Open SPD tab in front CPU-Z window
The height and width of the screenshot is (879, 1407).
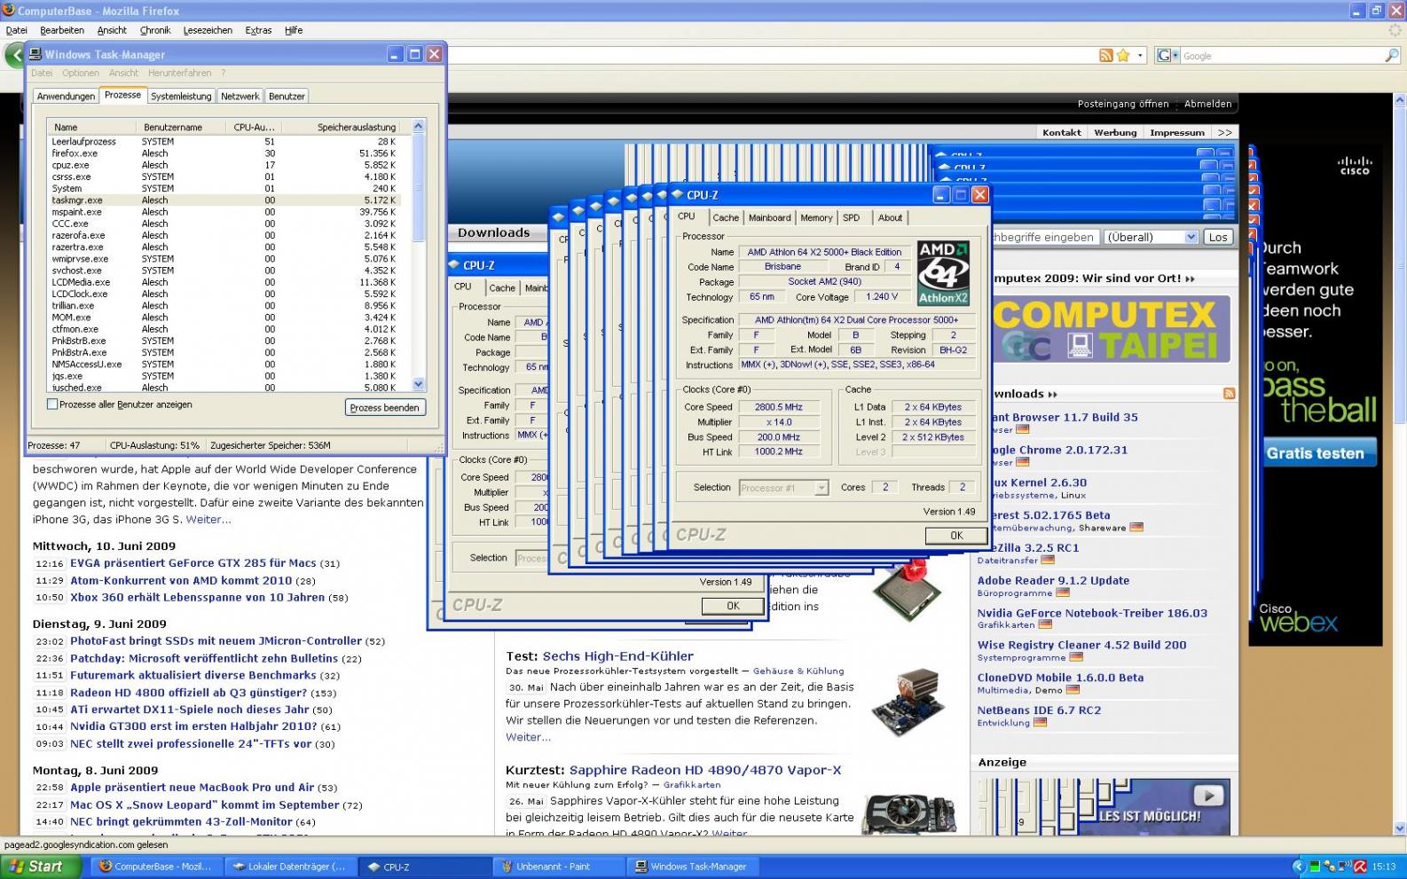851,217
